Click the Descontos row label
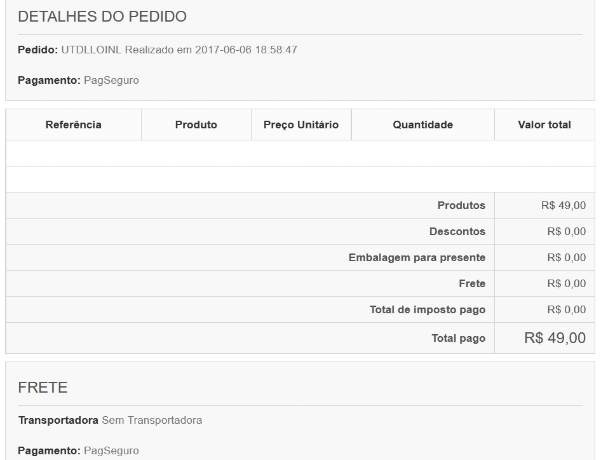This screenshot has width=601, height=460. (457, 231)
